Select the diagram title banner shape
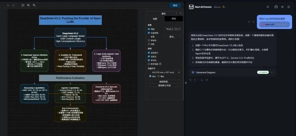 pyautogui.click(x=70, y=20)
